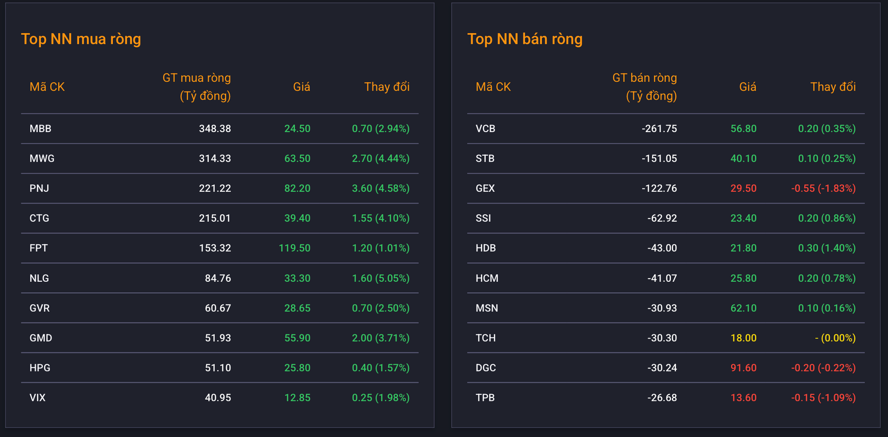
Task: Click the 'Top NN mua ròng' heading
Action: click(x=81, y=39)
